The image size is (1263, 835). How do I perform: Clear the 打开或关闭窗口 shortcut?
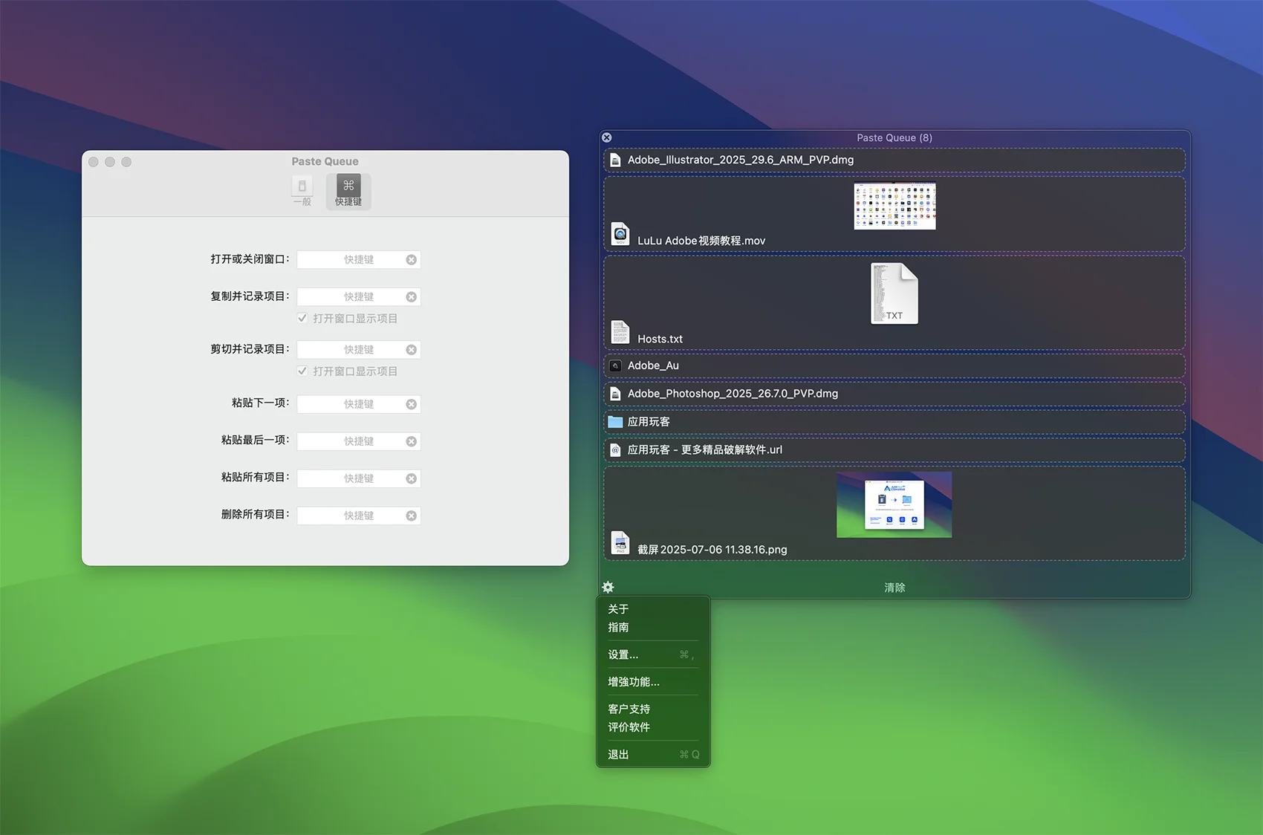[411, 260]
